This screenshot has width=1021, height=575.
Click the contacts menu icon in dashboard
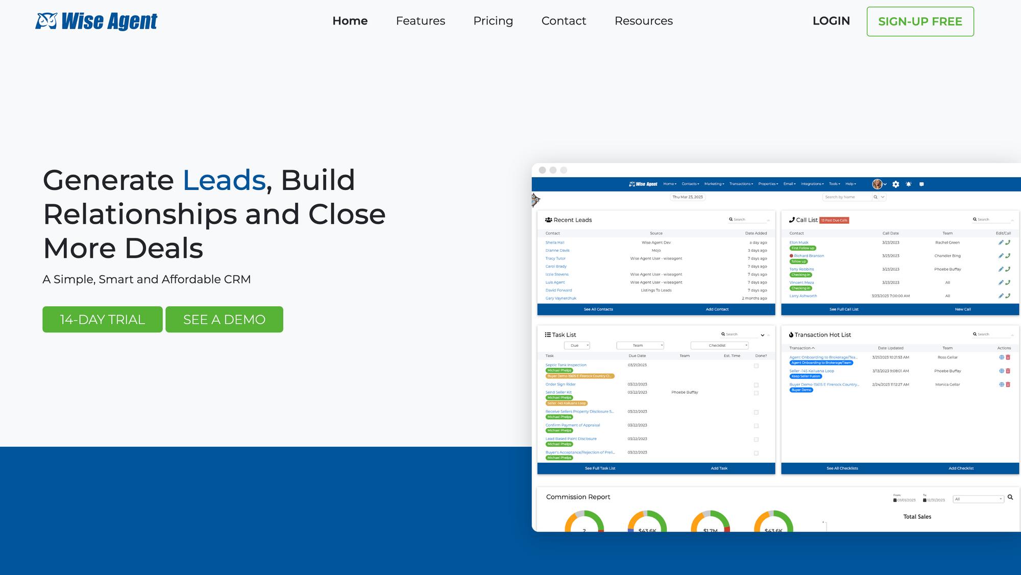tap(690, 184)
